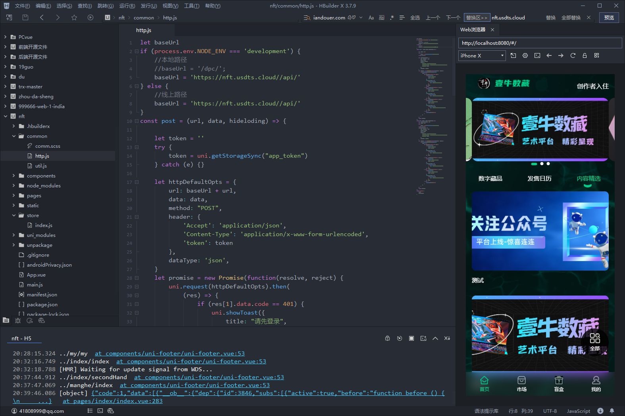Open the 文件(F) menu

(22, 6)
